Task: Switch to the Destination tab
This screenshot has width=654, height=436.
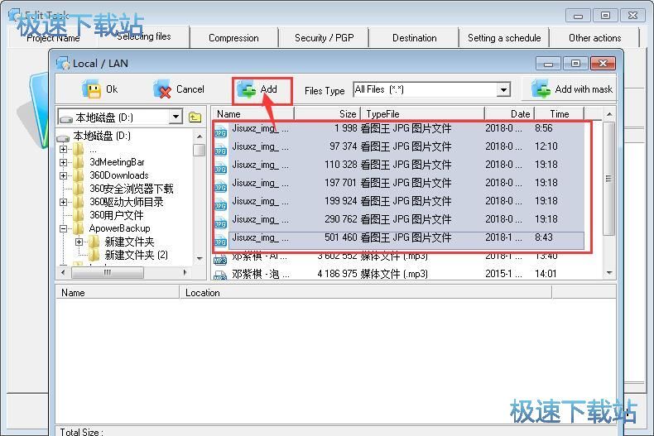Action: (x=414, y=38)
